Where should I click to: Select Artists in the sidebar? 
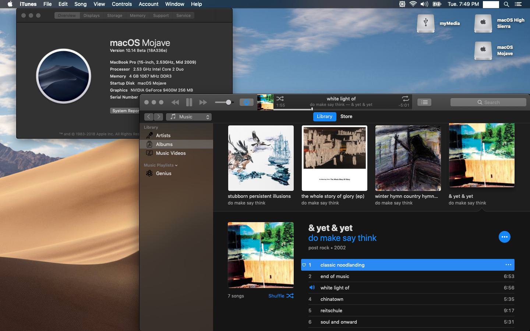click(x=176, y=135)
